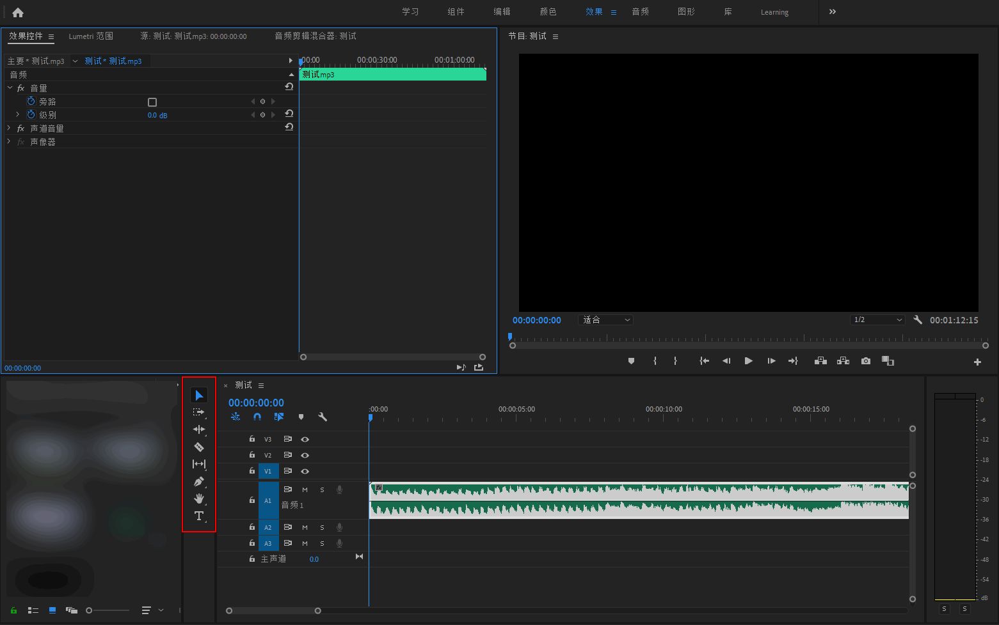Open Program monitor settings wrench
The width and height of the screenshot is (999, 625).
918,320
